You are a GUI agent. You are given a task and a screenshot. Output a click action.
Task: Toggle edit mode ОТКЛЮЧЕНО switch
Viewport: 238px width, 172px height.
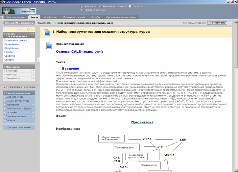coord(217,23)
